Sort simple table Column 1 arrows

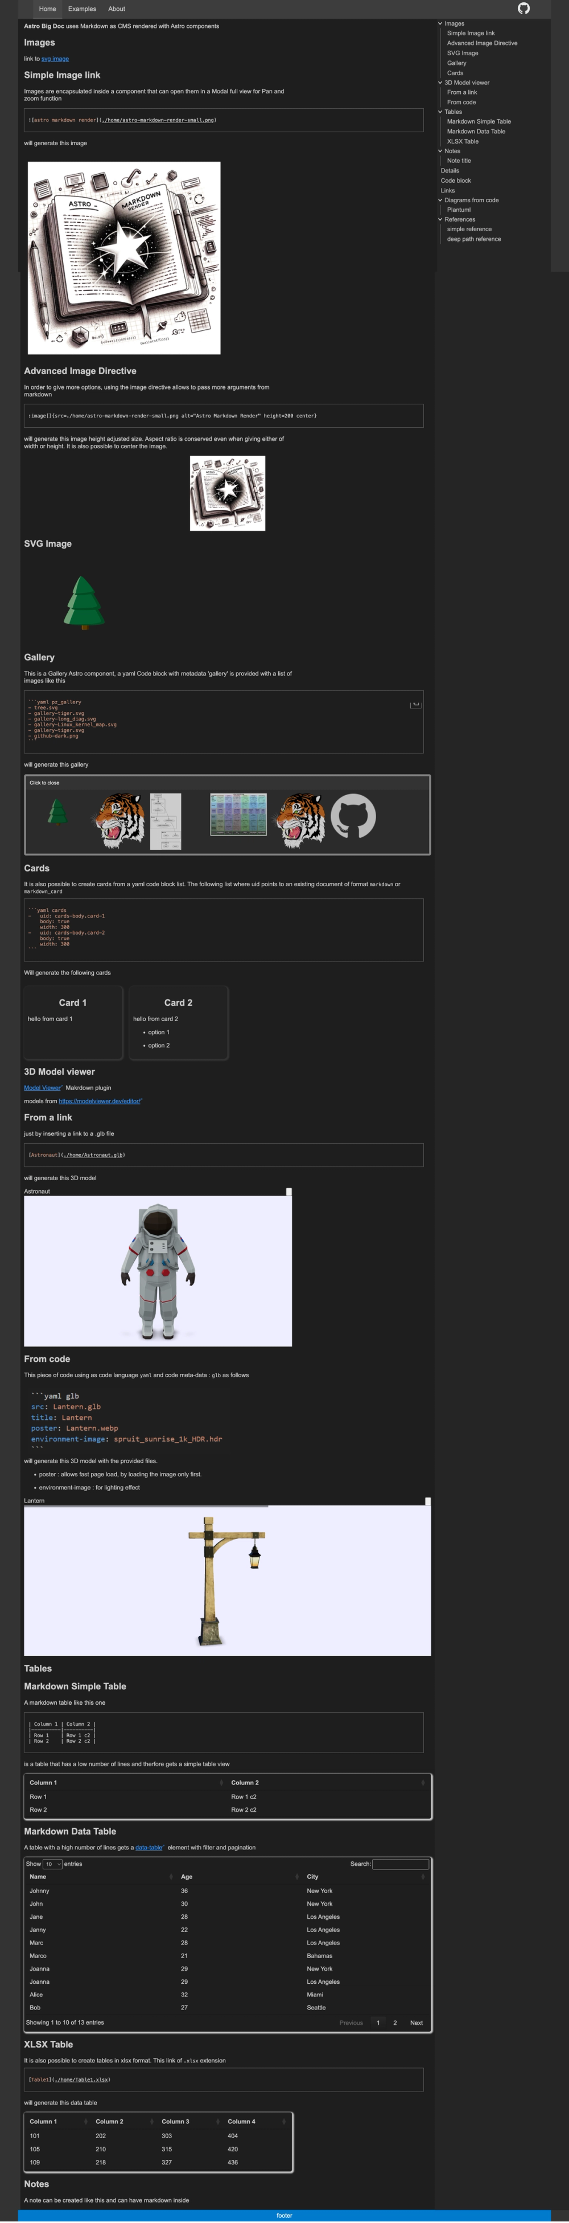(221, 1782)
